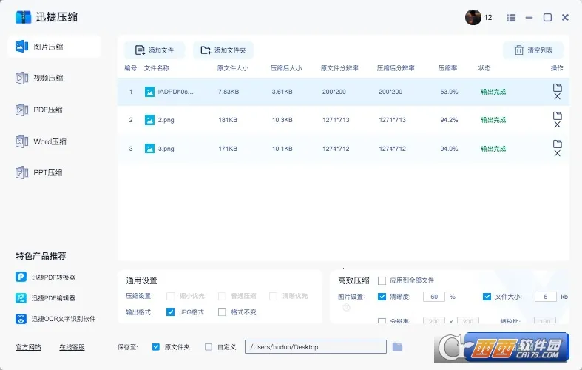Uncheck the JPG格式 output option
The height and width of the screenshot is (370, 582).
170,312
